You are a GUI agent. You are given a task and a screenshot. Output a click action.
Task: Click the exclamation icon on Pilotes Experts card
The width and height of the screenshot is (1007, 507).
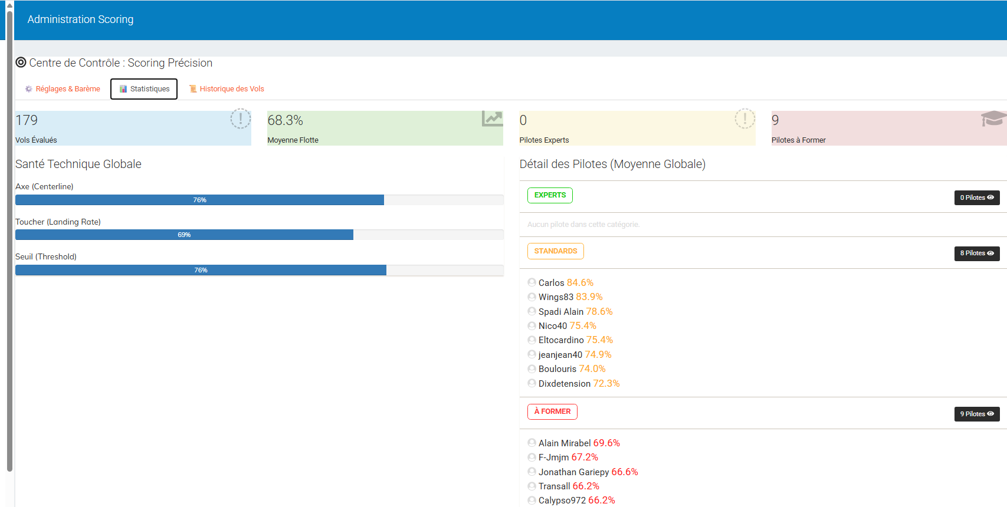pos(745,118)
